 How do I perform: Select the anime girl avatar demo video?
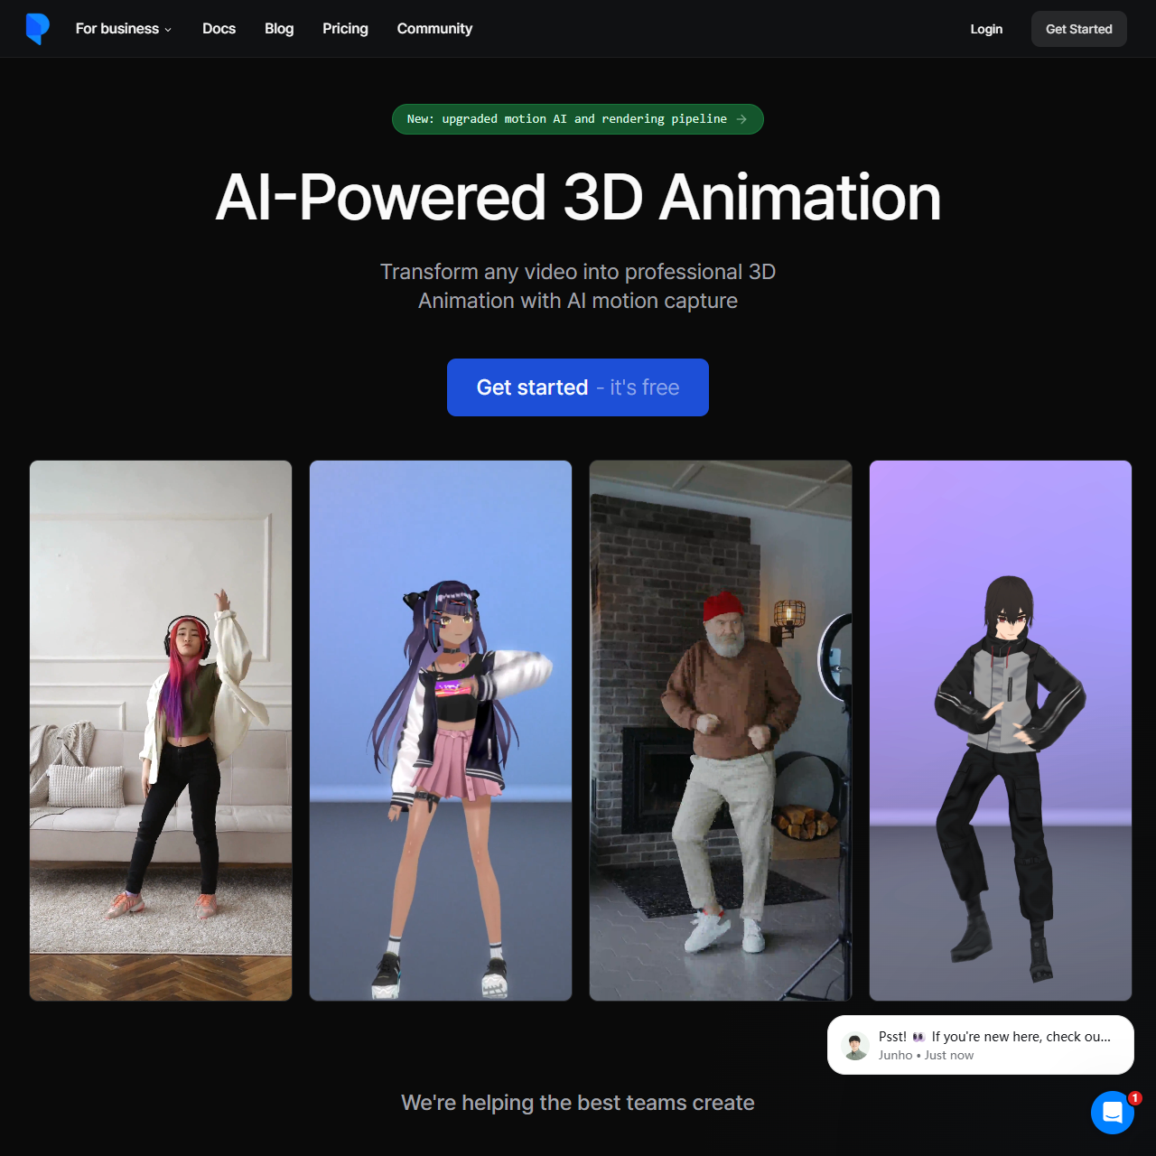click(441, 730)
